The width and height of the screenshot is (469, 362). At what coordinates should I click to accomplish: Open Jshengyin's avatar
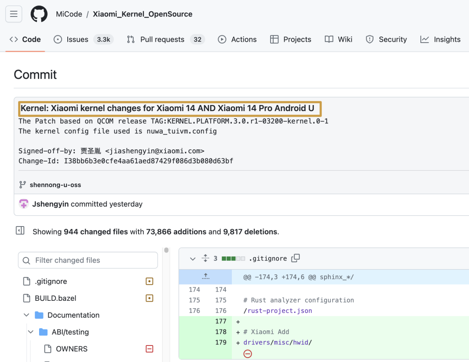pyautogui.click(x=23, y=204)
